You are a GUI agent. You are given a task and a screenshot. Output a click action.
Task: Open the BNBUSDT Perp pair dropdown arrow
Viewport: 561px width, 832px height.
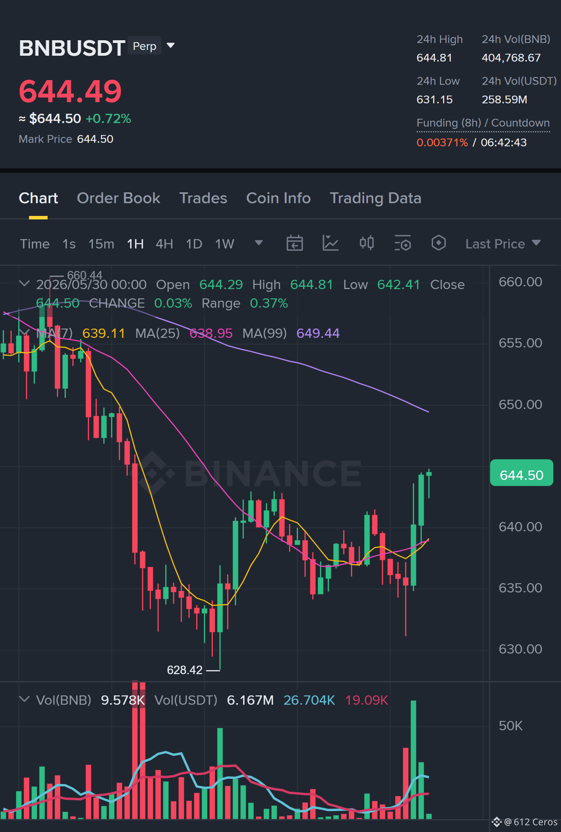point(171,46)
